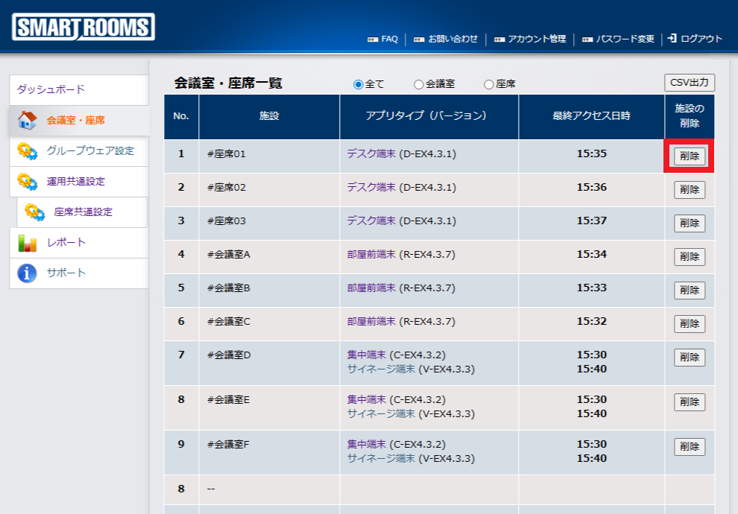Click the house icon for 会議室・座席

click(x=27, y=120)
